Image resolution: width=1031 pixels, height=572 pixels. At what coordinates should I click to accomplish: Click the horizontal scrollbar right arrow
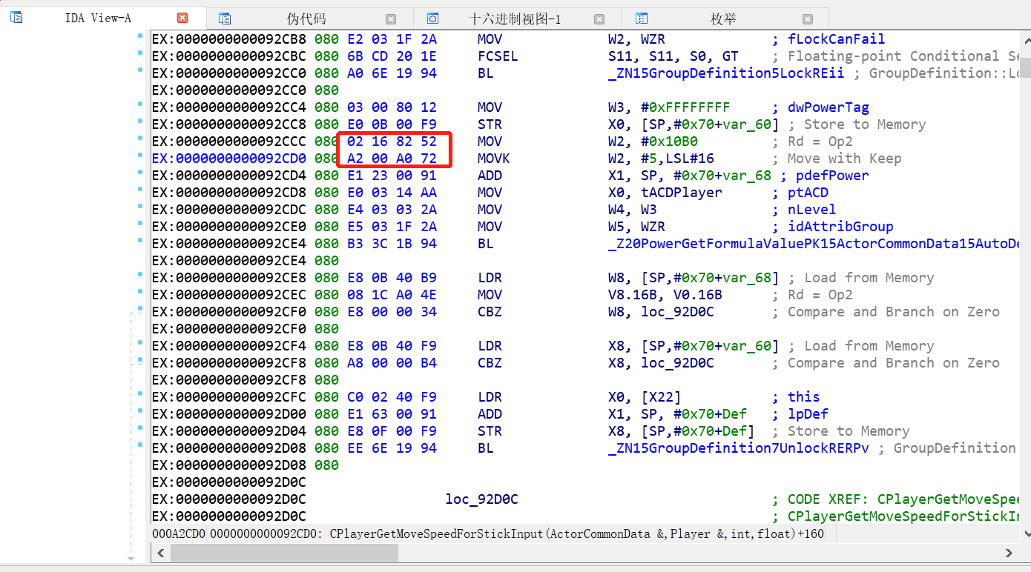(x=1009, y=553)
